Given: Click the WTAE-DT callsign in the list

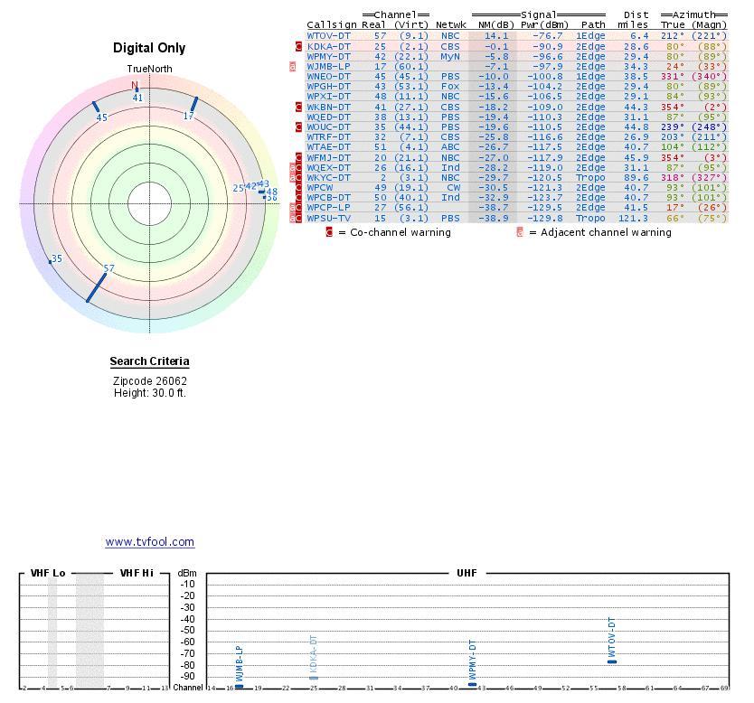Looking at the screenshot, I should tap(328, 147).
